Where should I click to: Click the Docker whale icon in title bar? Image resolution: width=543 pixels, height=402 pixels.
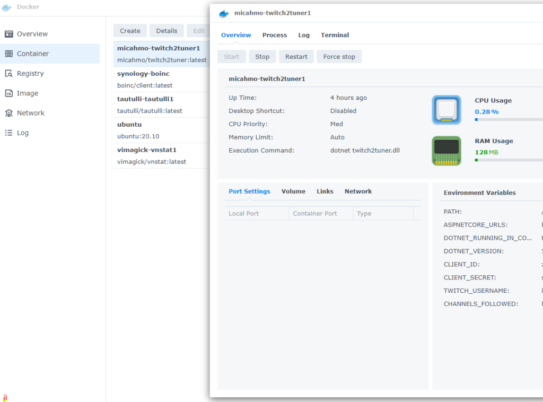pyautogui.click(x=6, y=7)
